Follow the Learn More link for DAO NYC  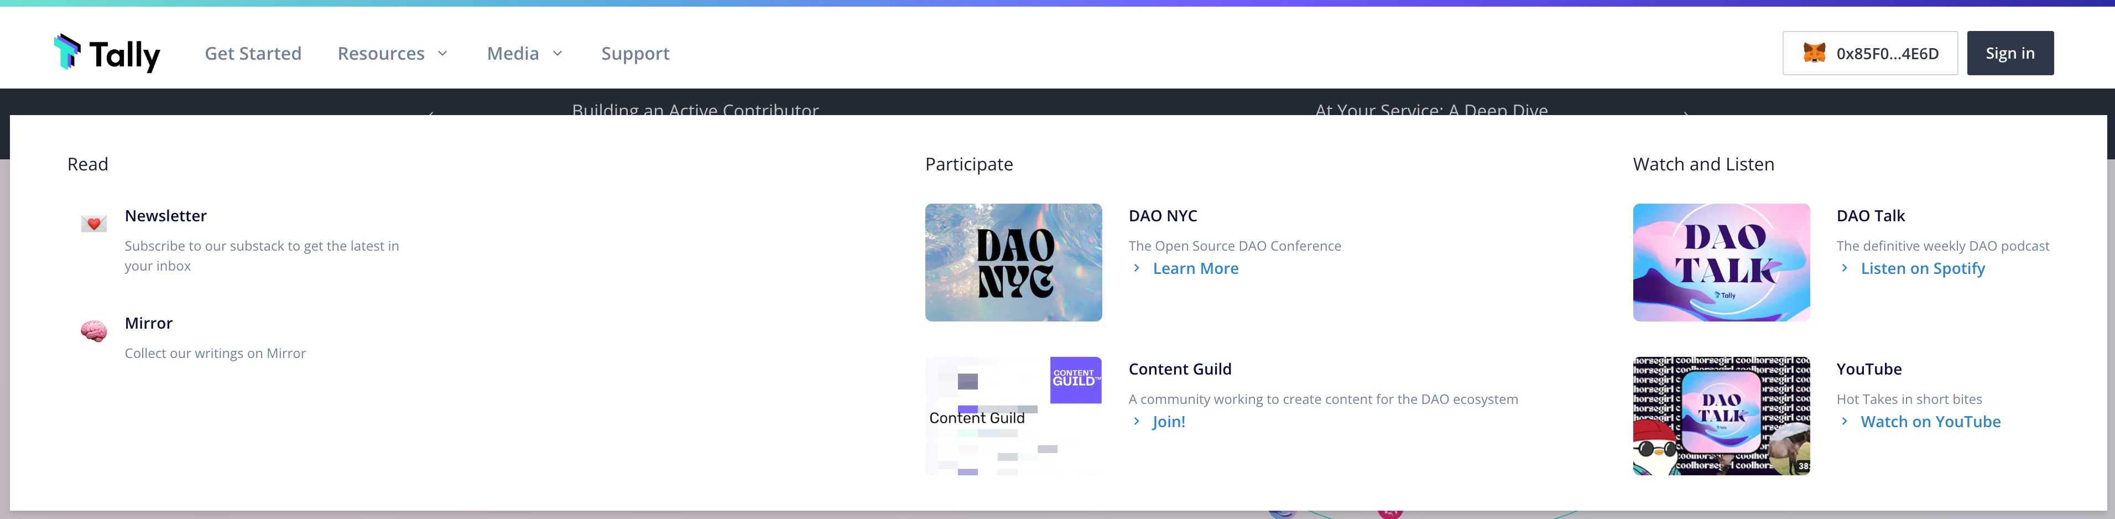click(x=1195, y=268)
